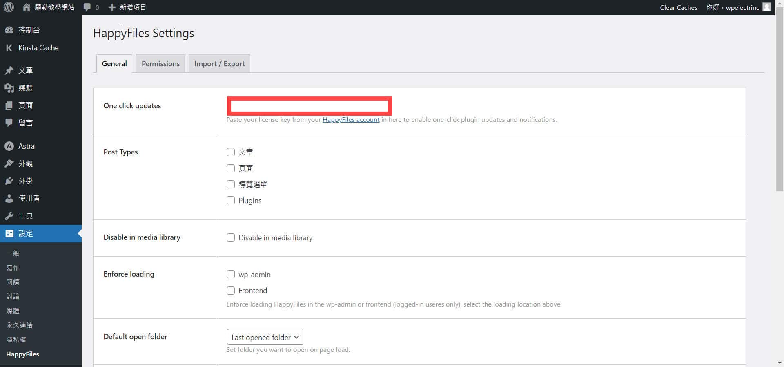This screenshot has width=784, height=367.
Task: Open the Kinsta Cache menu label
Action: pos(38,48)
